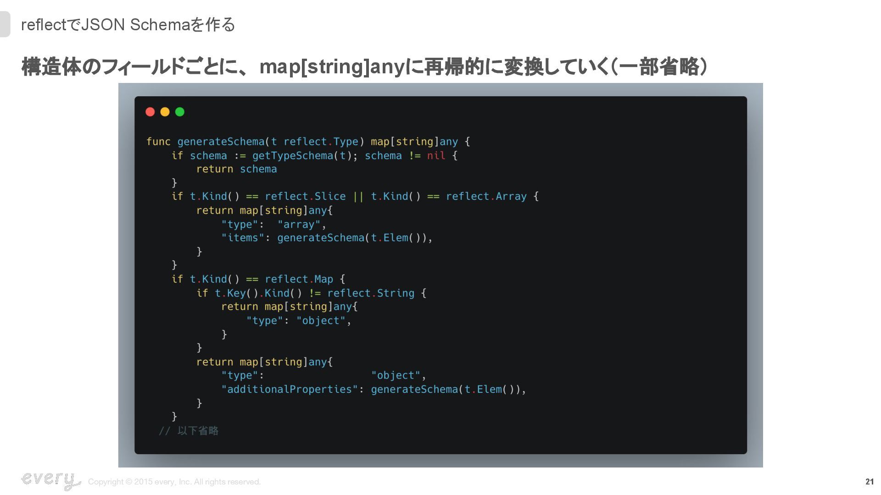881x495 pixels.
Task: Click the yellow minimize dot in code window
Action: coord(165,112)
